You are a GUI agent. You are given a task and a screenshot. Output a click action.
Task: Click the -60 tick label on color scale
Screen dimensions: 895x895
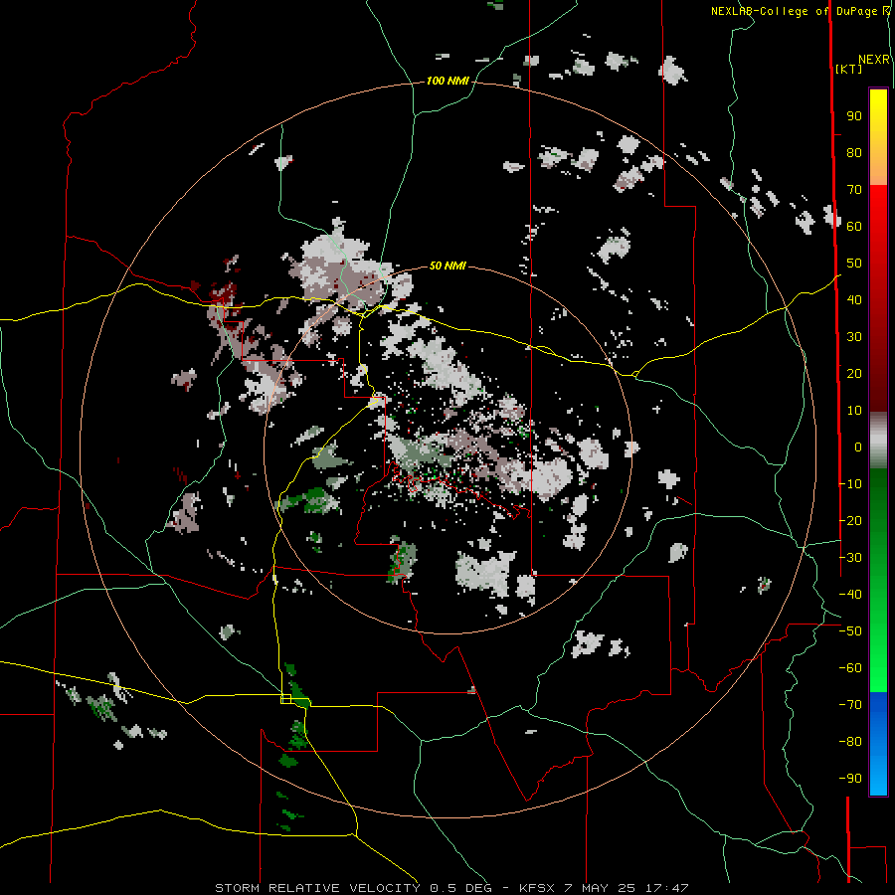[x=850, y=668]
